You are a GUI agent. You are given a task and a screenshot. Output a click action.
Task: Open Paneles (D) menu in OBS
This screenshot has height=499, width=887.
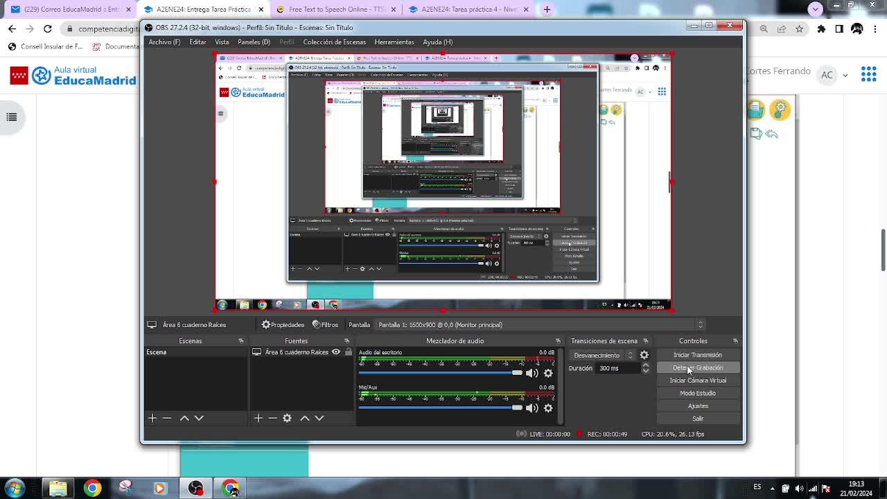[254, 42]
